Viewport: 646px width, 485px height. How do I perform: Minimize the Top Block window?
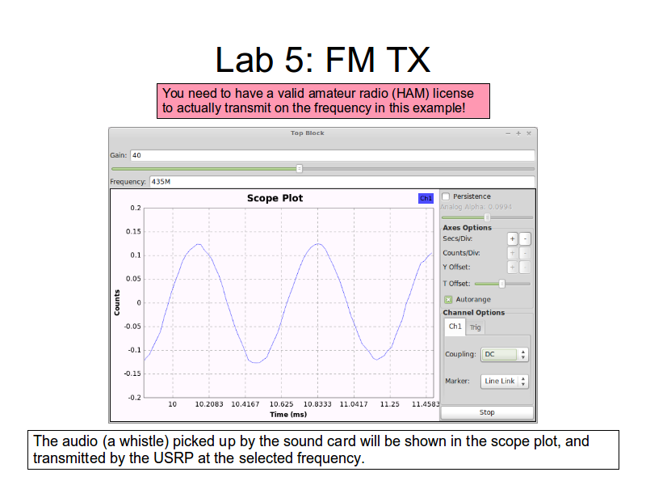508,133
